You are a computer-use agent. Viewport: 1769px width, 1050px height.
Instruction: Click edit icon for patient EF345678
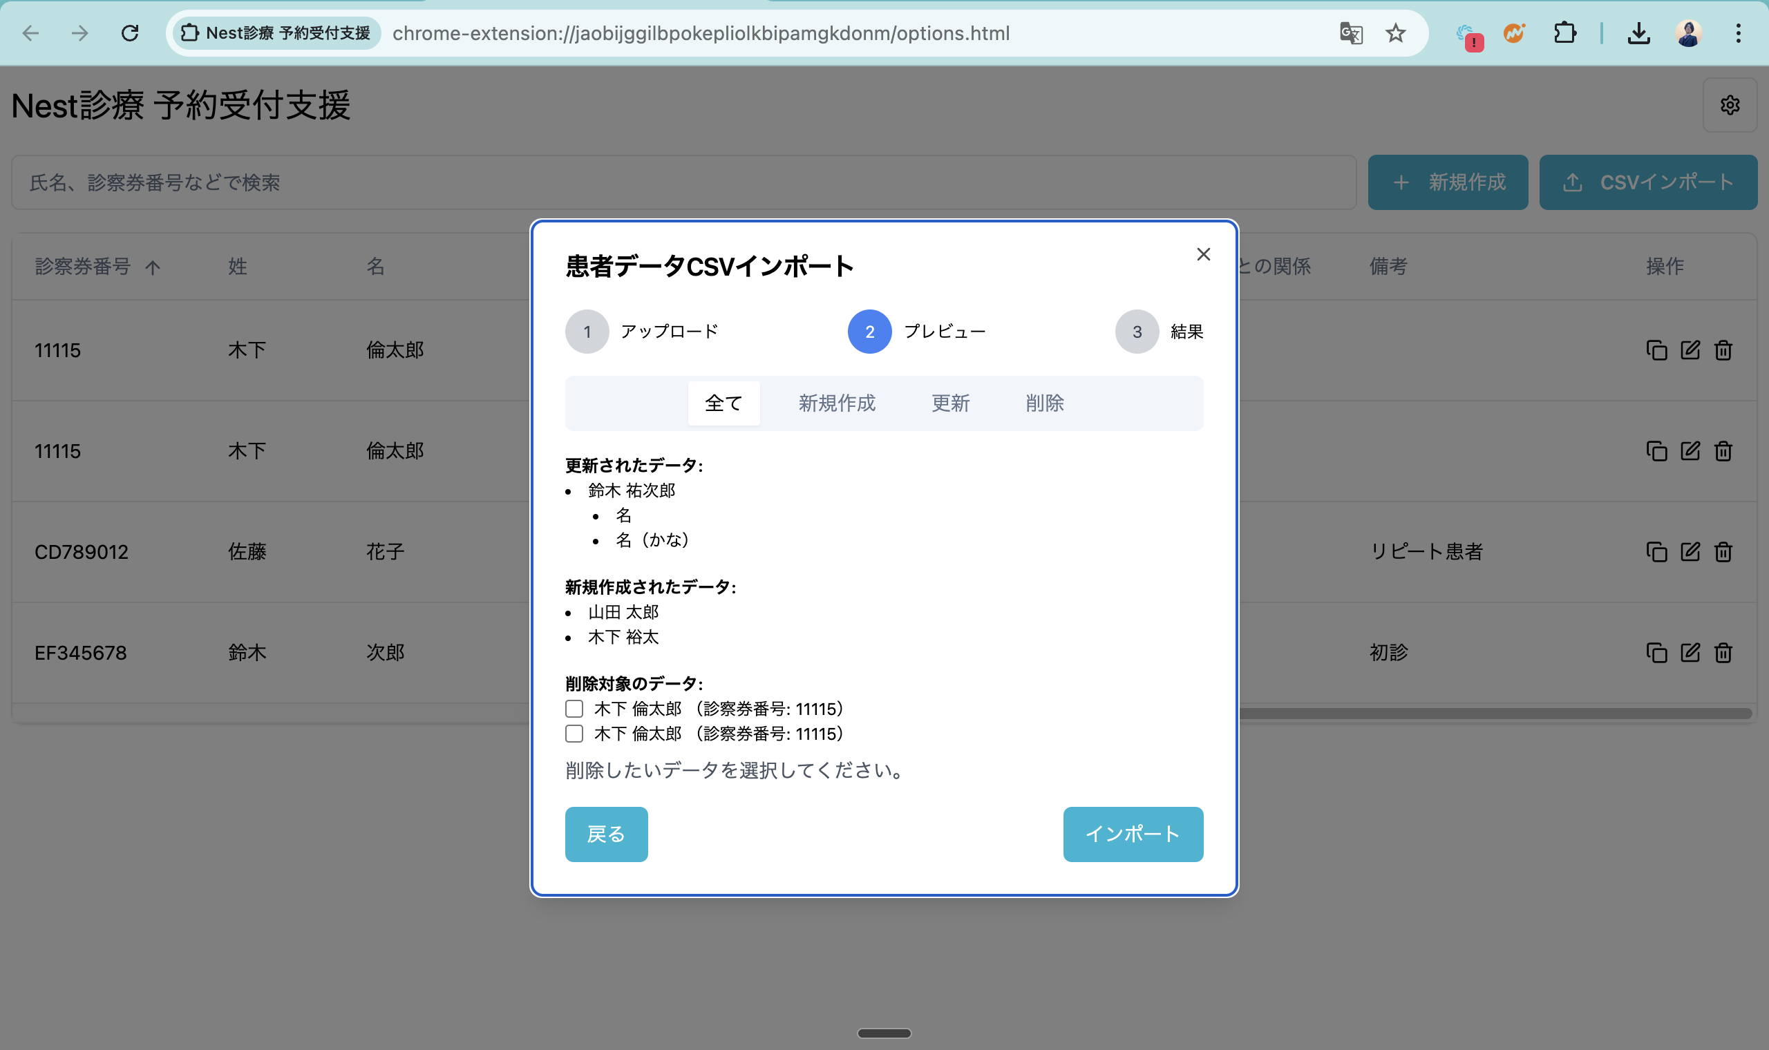[x=1690, y=652]
